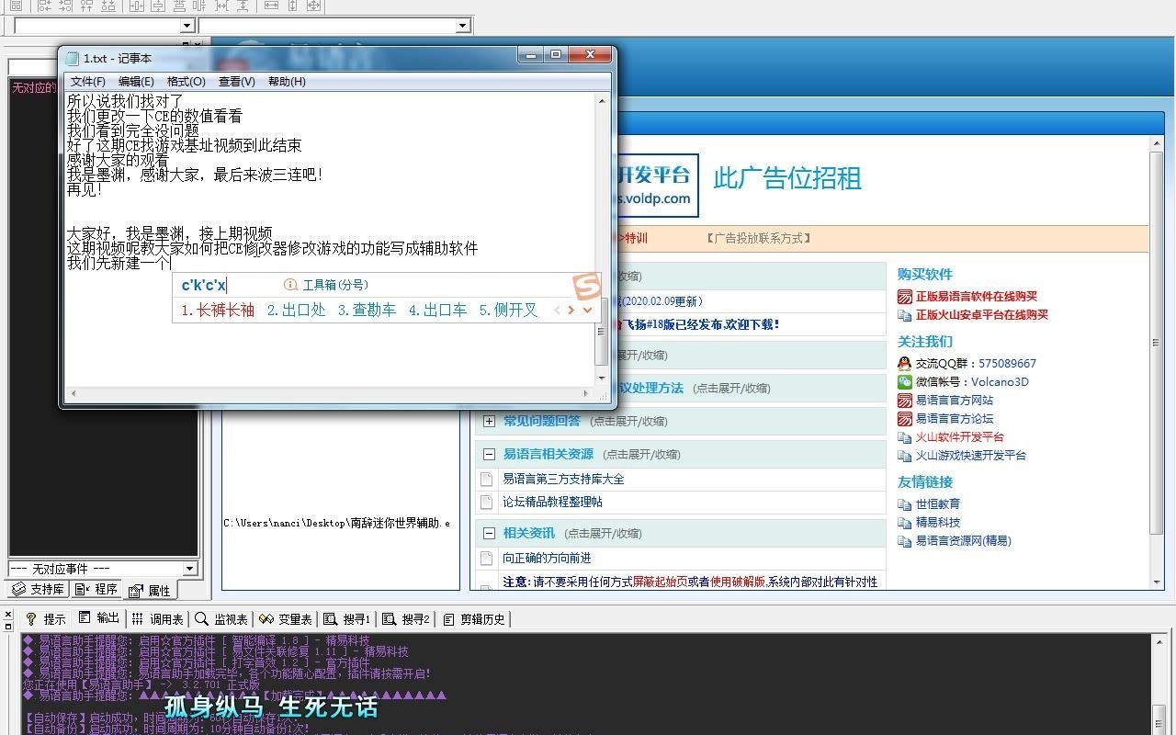Select IME candidate 4 出口车
The image size is (1176, 735).
pos(437,311)
